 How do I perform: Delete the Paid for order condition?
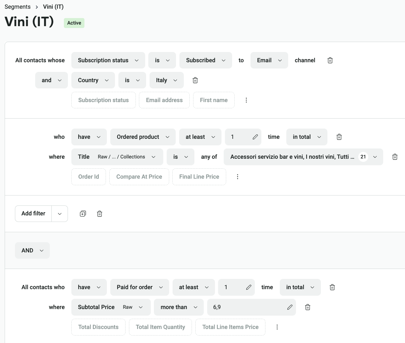point(332,287)
